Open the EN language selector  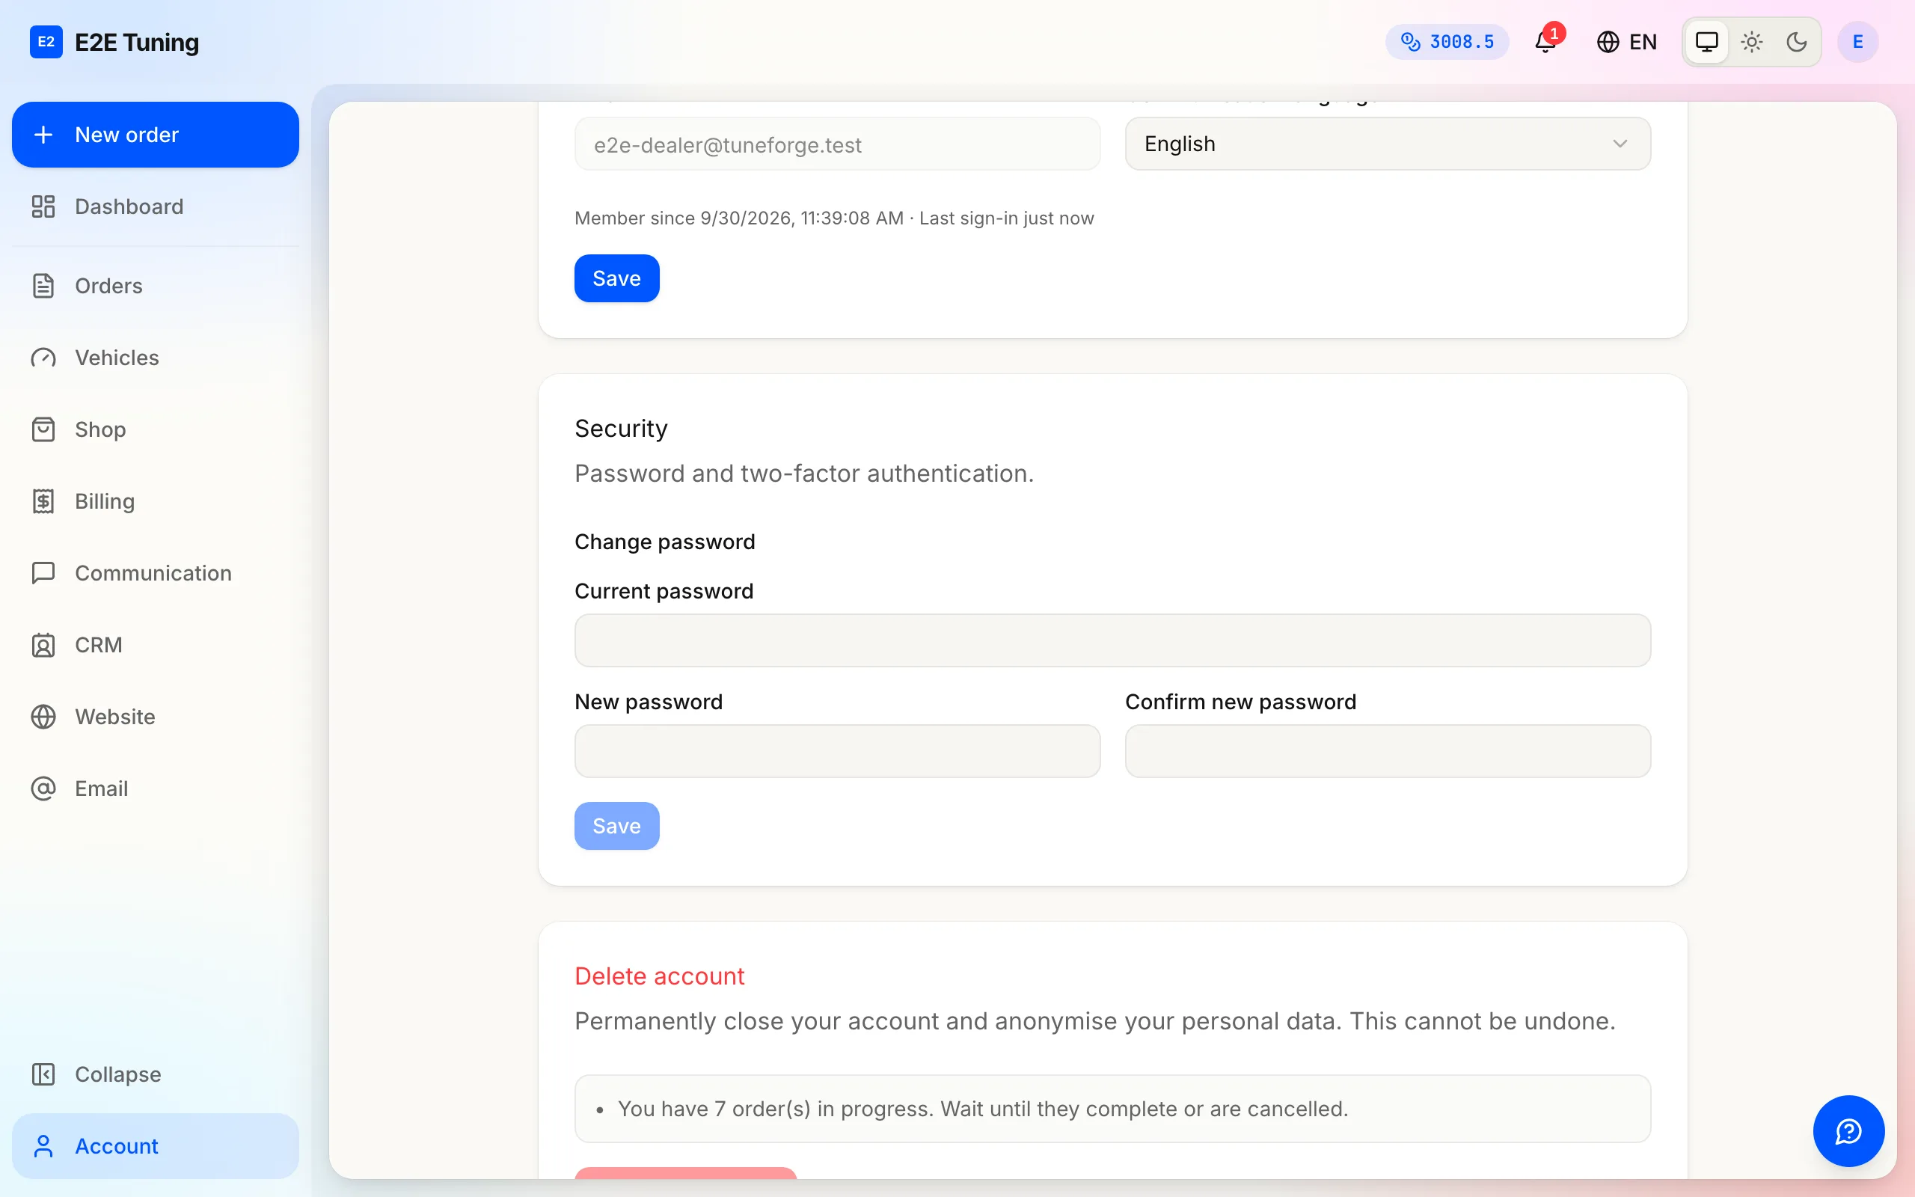pyautogui.click(x=1627, y=42)
